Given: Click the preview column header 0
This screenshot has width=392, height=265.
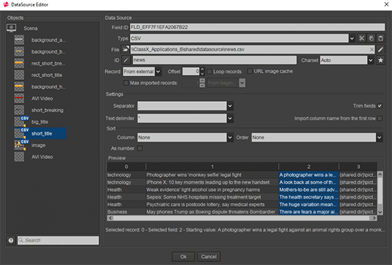Looking at the screenshot, I should point(126,167).
